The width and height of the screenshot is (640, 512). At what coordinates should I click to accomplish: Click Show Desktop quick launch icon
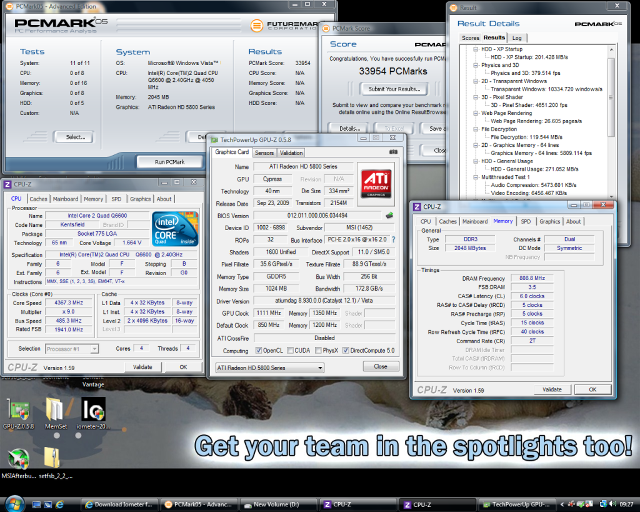[x=36, y=504]
